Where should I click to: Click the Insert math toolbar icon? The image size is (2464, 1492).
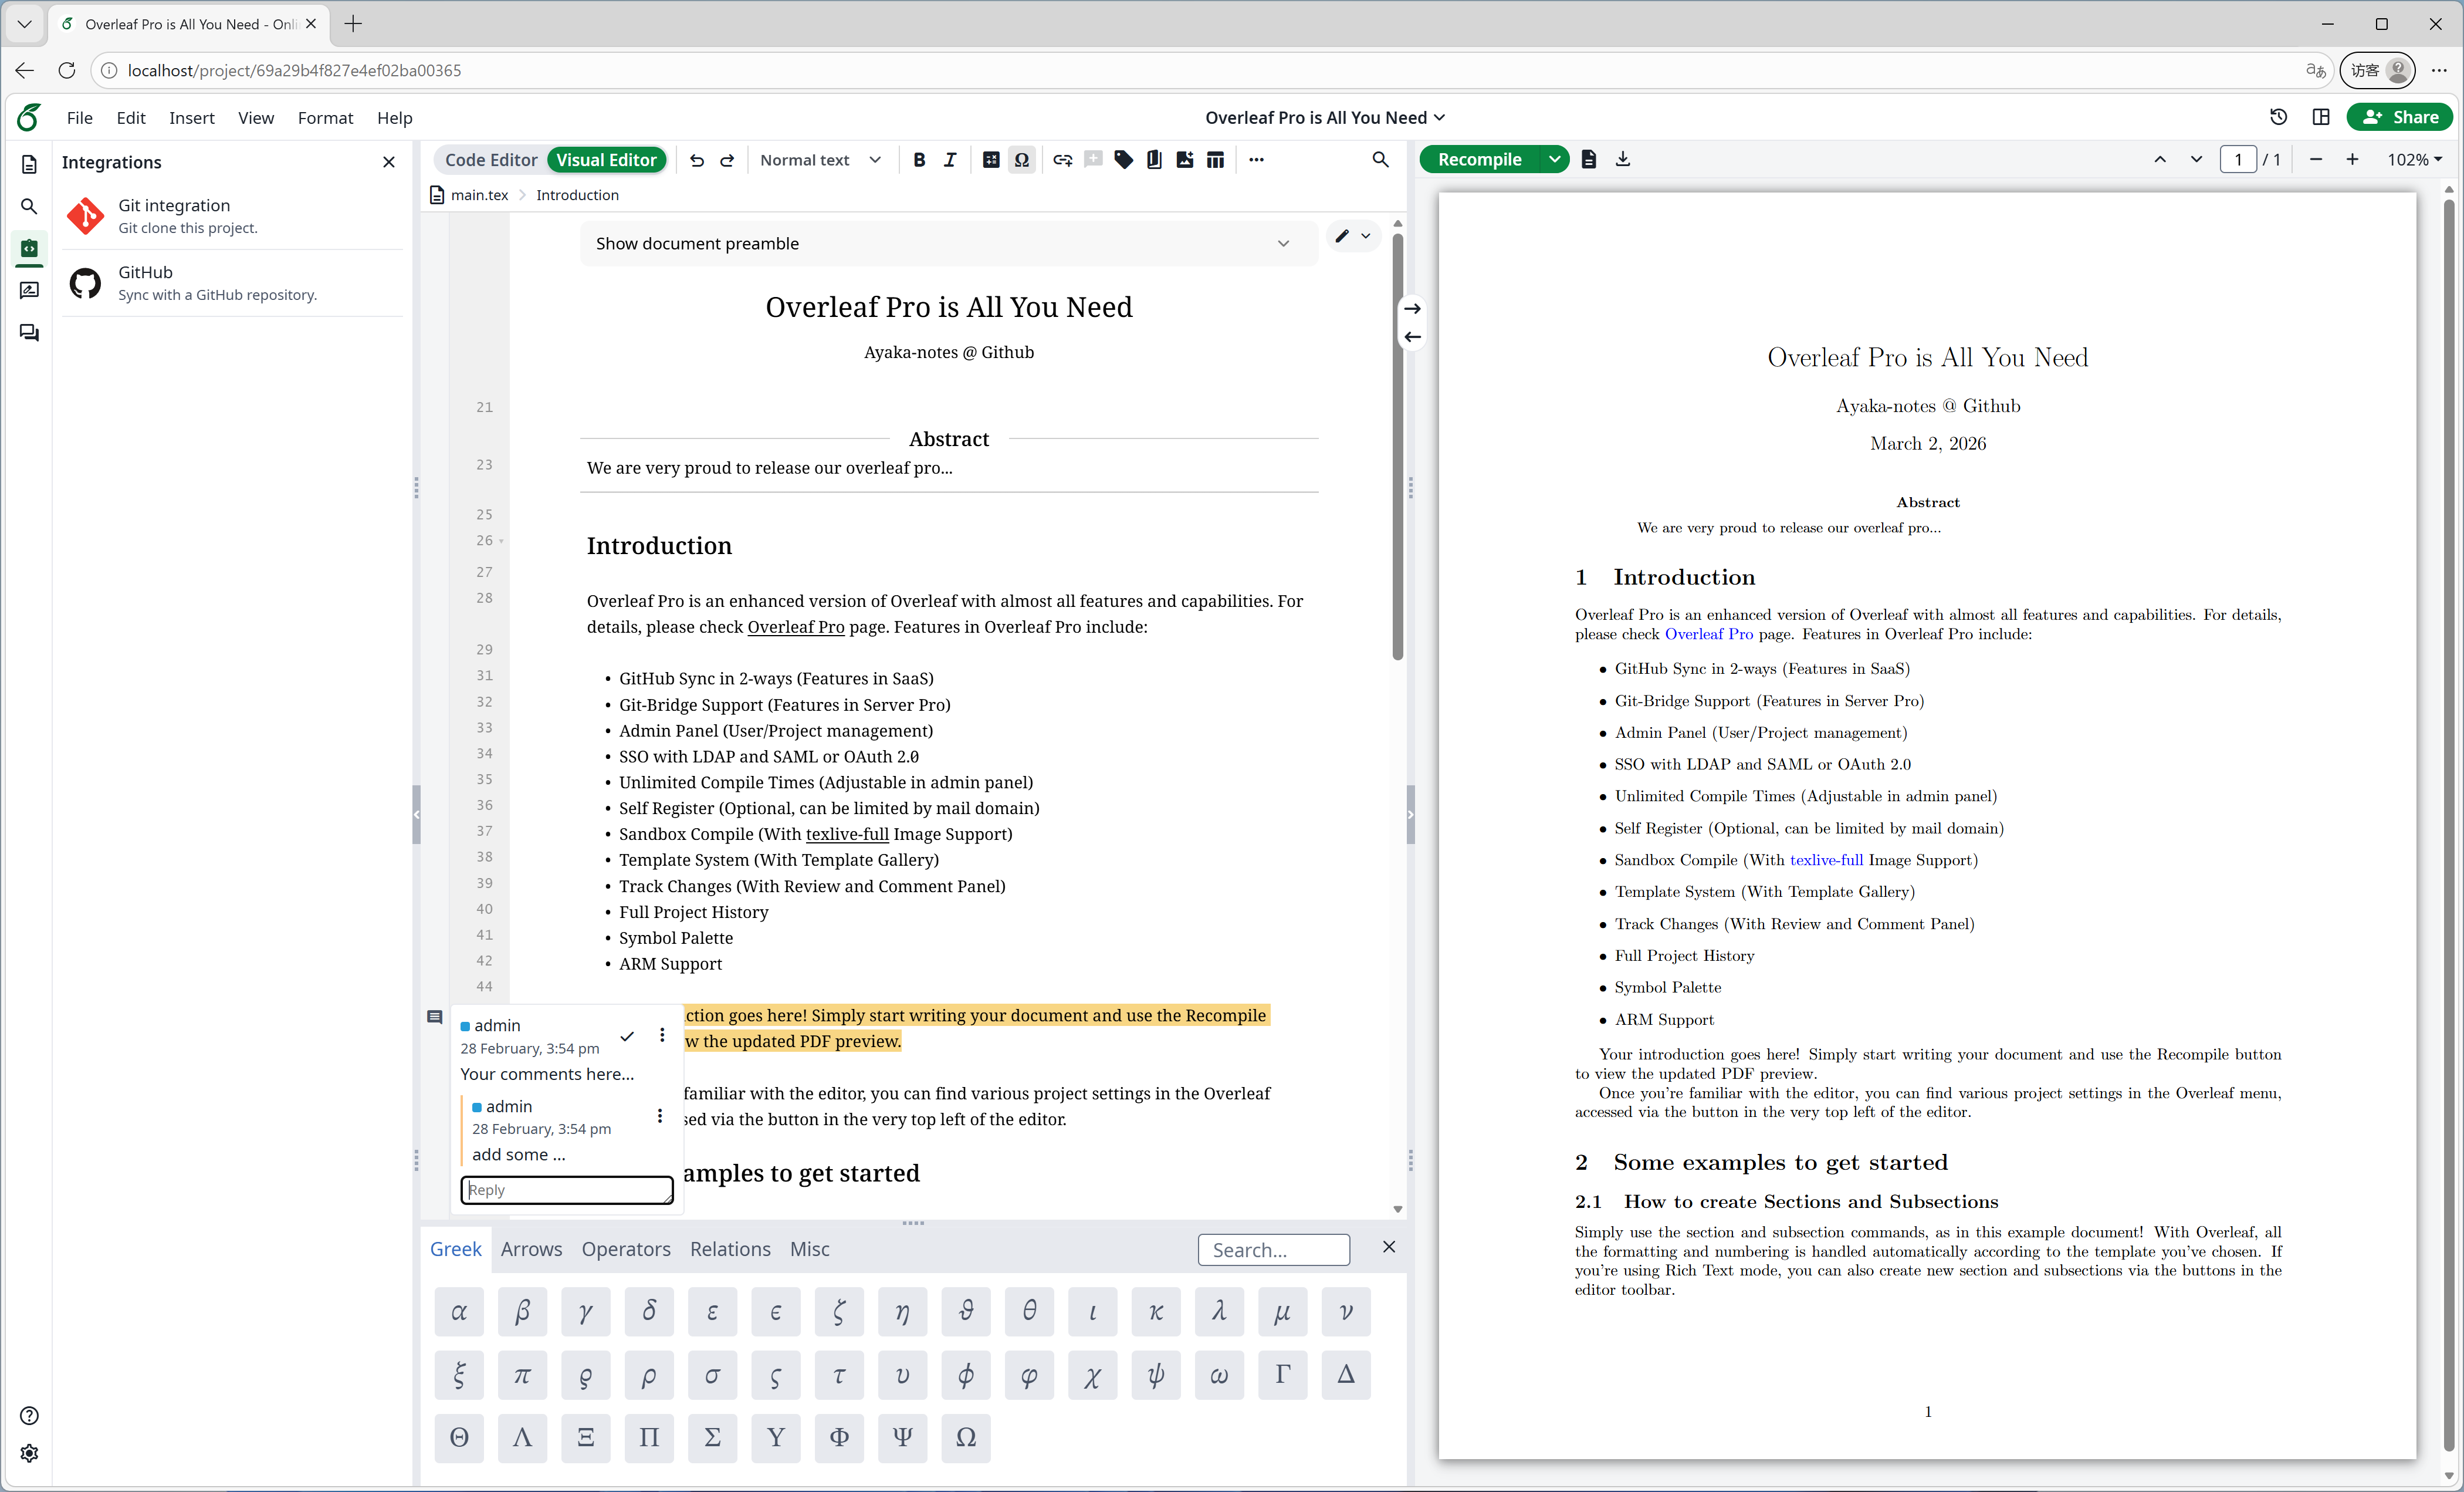tap(990, 160)
